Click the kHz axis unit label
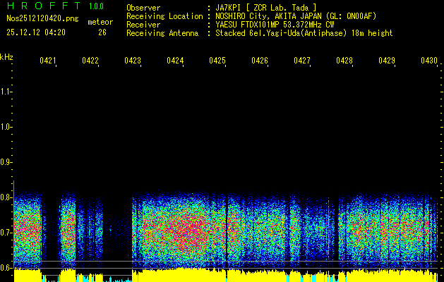 [6, 57]
